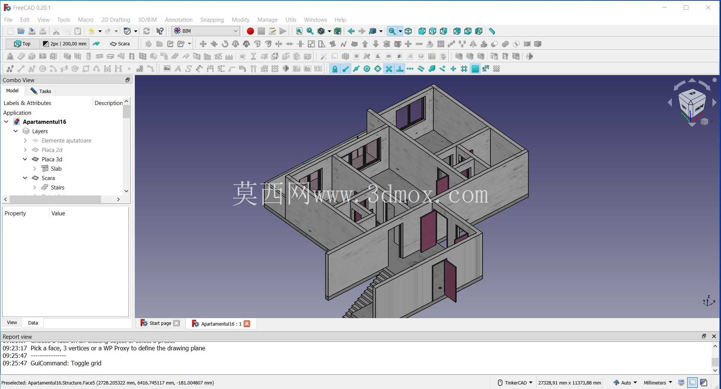Select the Door tool icon

click(x=132, y=56)
